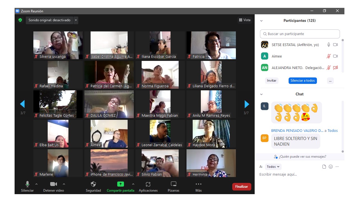Click the green Compartir pantalla icon

120,184
